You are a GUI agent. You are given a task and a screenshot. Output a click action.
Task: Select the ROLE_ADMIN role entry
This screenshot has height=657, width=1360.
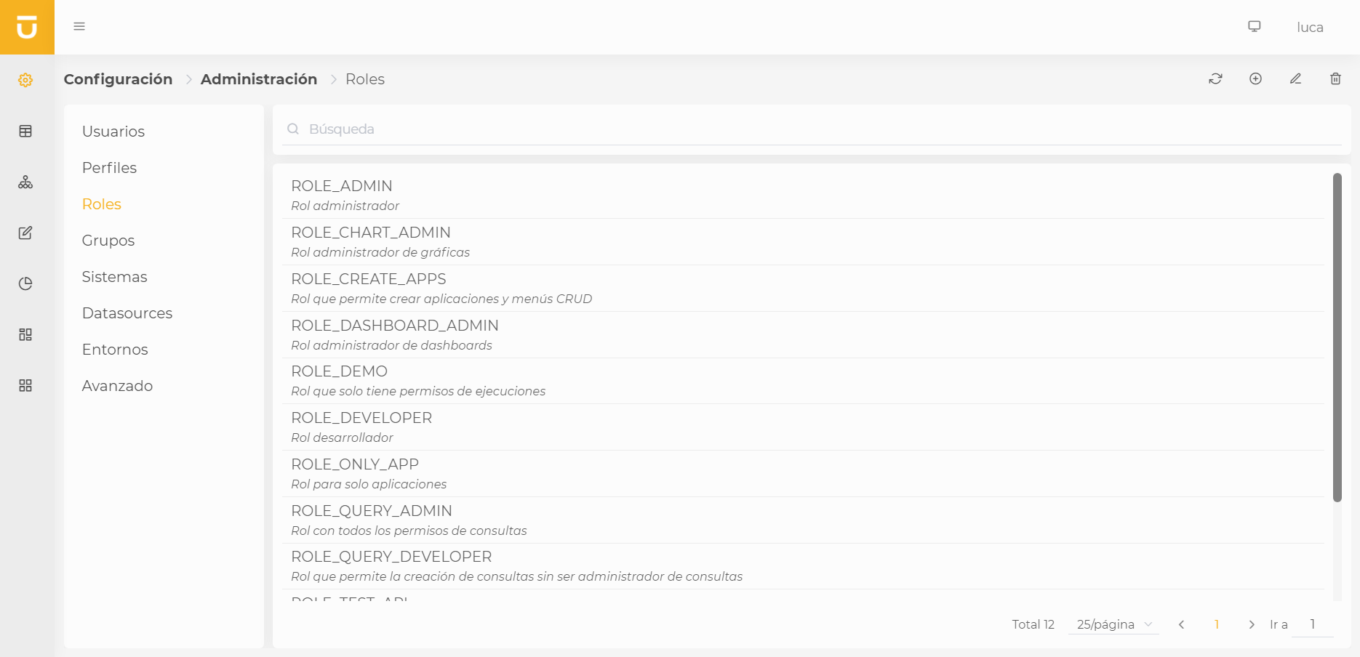(x=342, y=195)
